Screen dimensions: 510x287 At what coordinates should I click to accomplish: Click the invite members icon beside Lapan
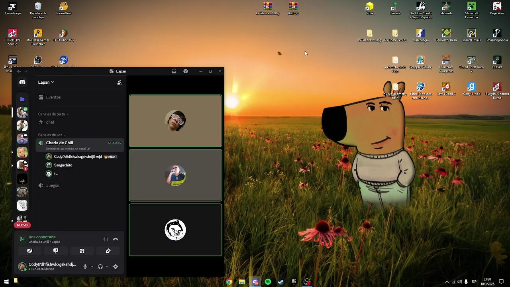[120, 83]
